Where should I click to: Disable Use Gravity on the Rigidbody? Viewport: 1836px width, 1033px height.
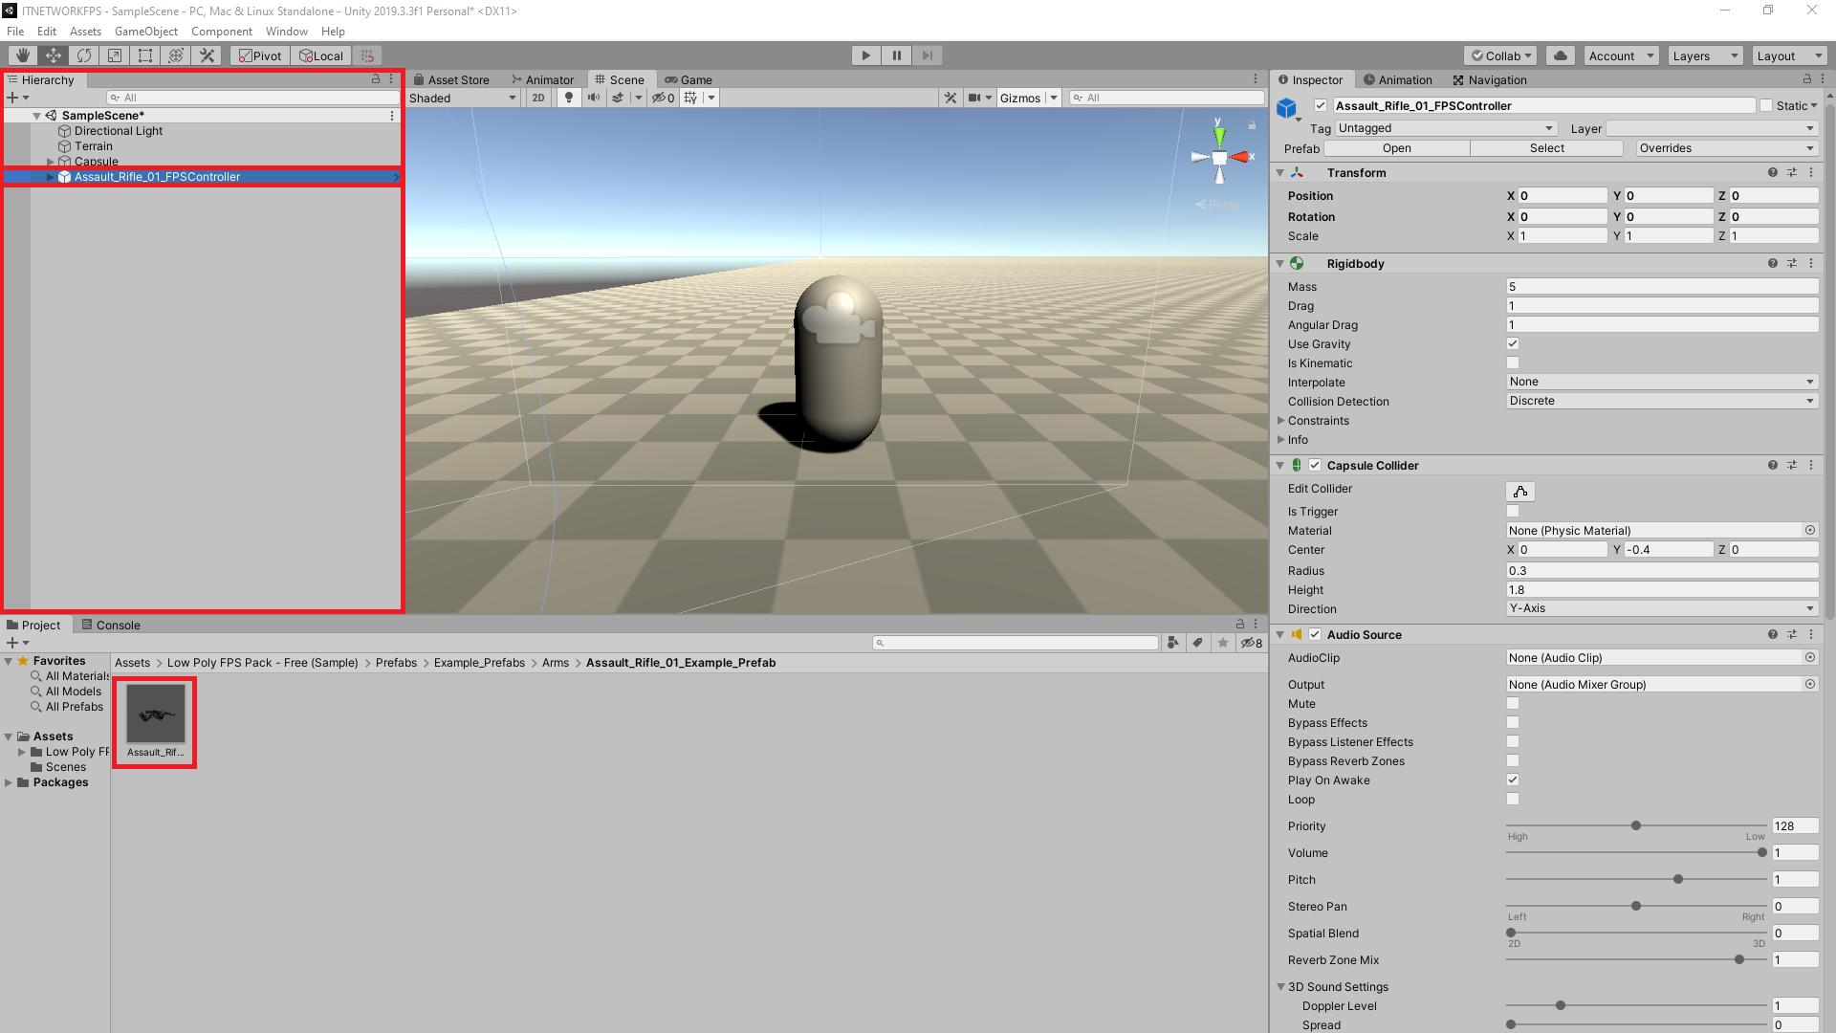tap(1512, 343)
